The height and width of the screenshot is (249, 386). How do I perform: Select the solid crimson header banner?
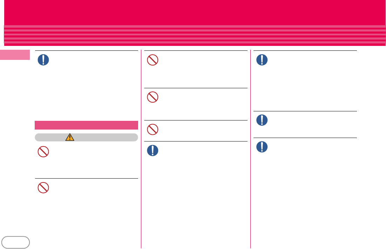195,12
